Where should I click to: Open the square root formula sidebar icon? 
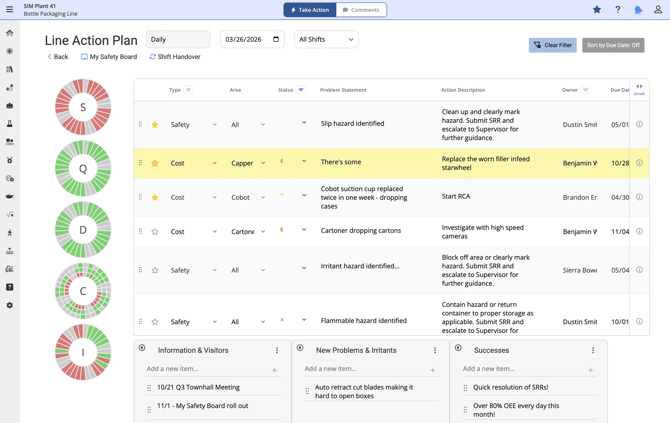10,215
